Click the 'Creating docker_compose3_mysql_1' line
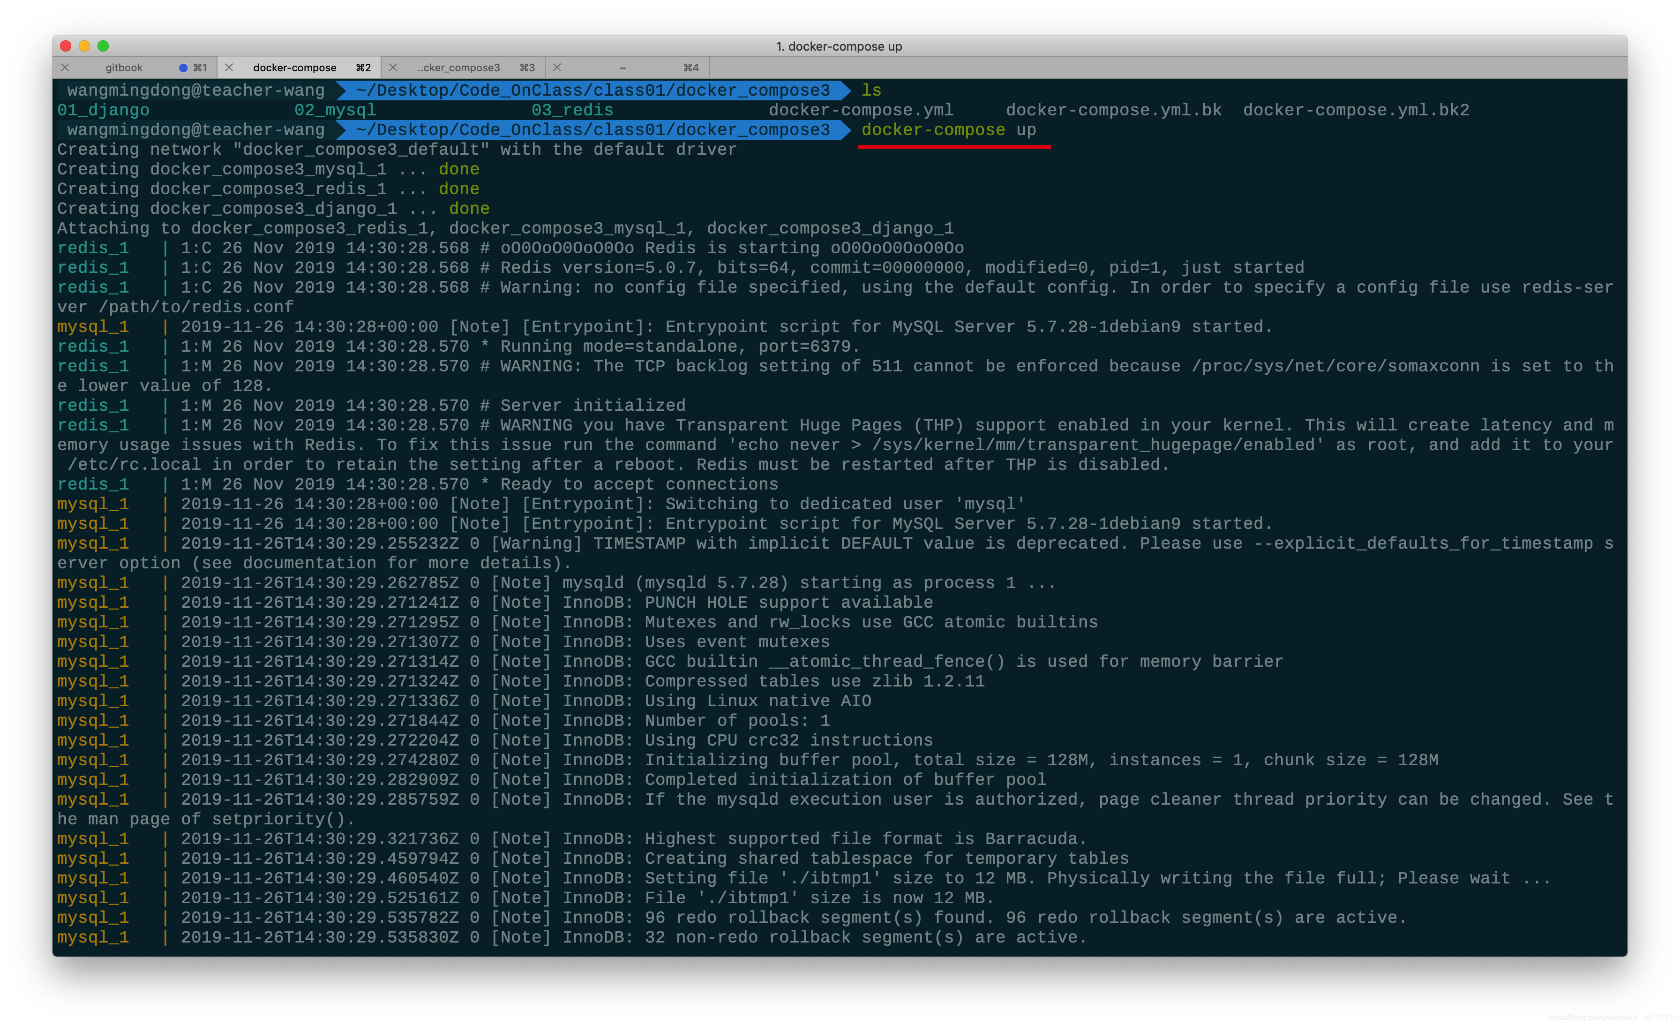The width and height of the screenshot is (1680, 1026). tap(268, 169)
